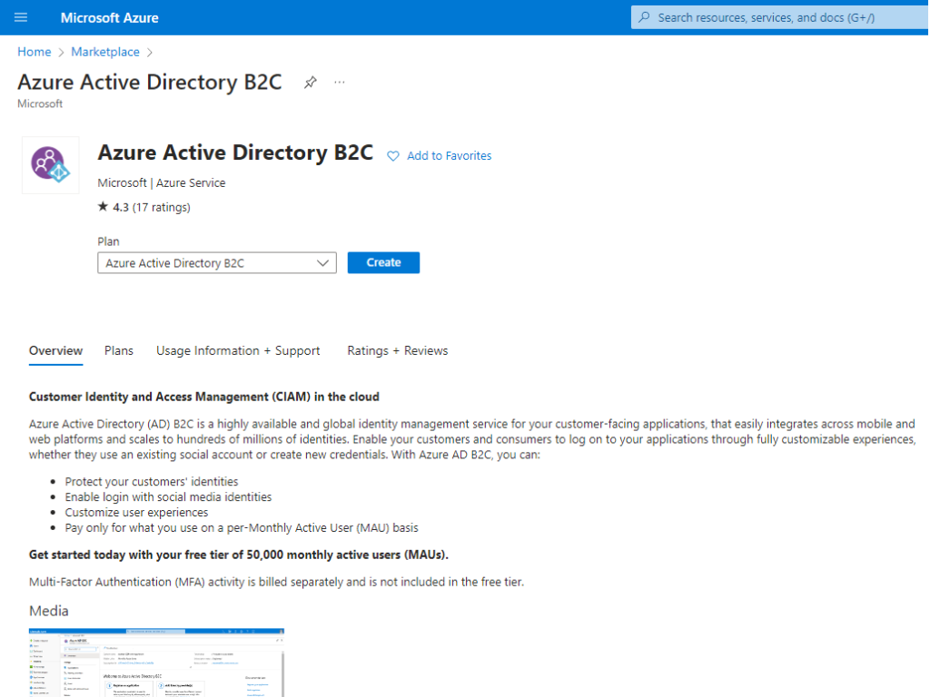Viewport: 930px width, 697px height.
Task: Focus the search resources input field
Action: [779, 17]
